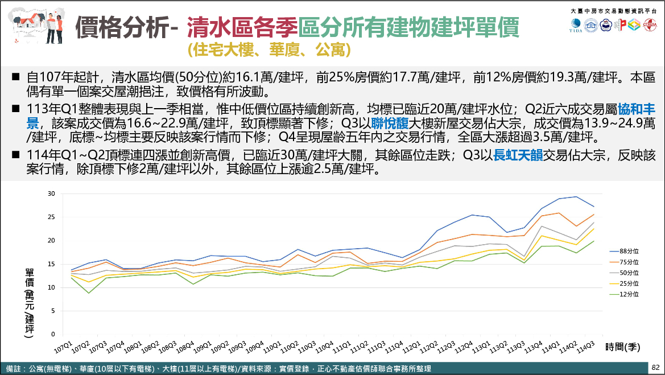Click the circular house emblem logo
Screen dimensions: 665x375
click(592, 26)
